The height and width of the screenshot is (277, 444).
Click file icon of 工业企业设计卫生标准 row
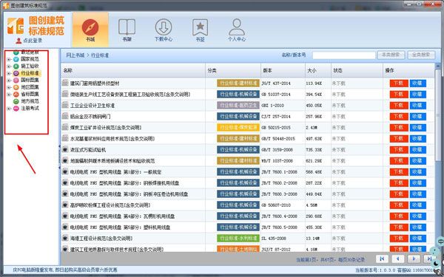(65, 106)
